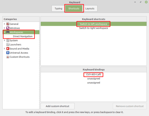149x116 pixels.
Task: Click the purple Windows category icon
Action: (x=8, y=28)
